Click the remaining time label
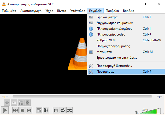This screenshot has height=115, width=165. tap(159, 97)
